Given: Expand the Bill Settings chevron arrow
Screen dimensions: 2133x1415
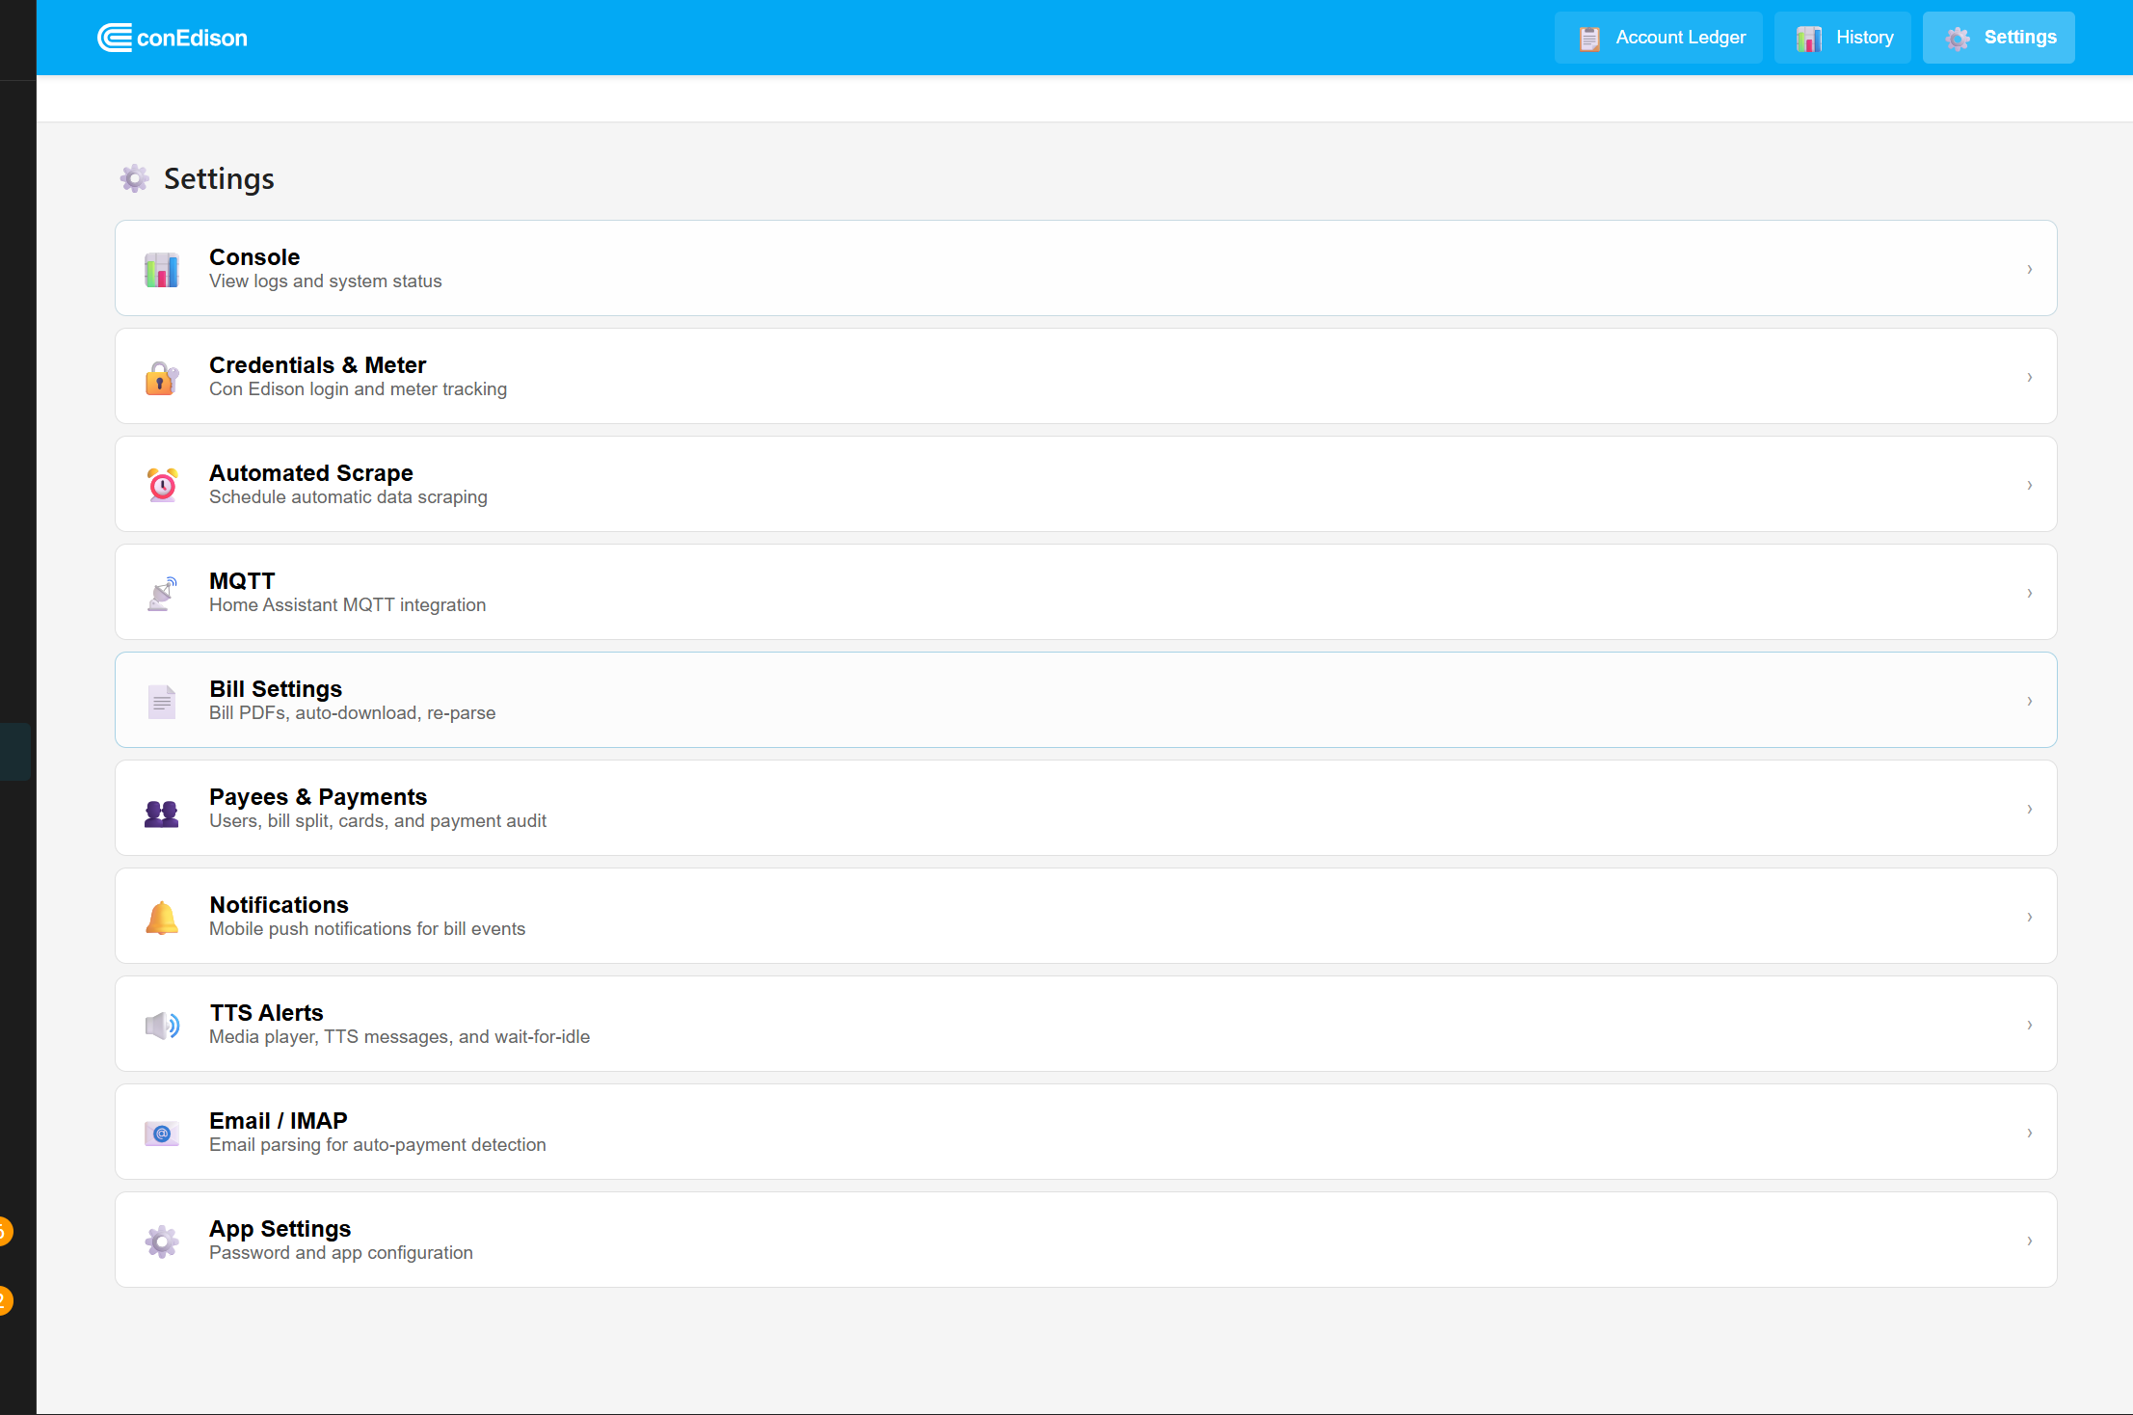Looking at the screenshot, I should point(2029,701).
